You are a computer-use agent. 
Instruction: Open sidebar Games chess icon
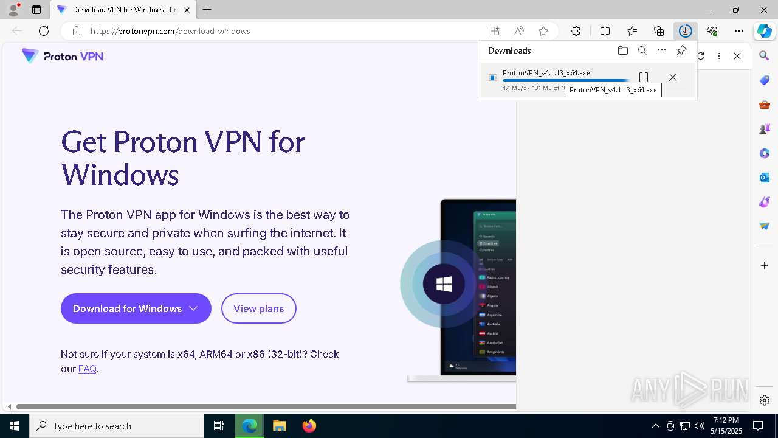point(765,129)
